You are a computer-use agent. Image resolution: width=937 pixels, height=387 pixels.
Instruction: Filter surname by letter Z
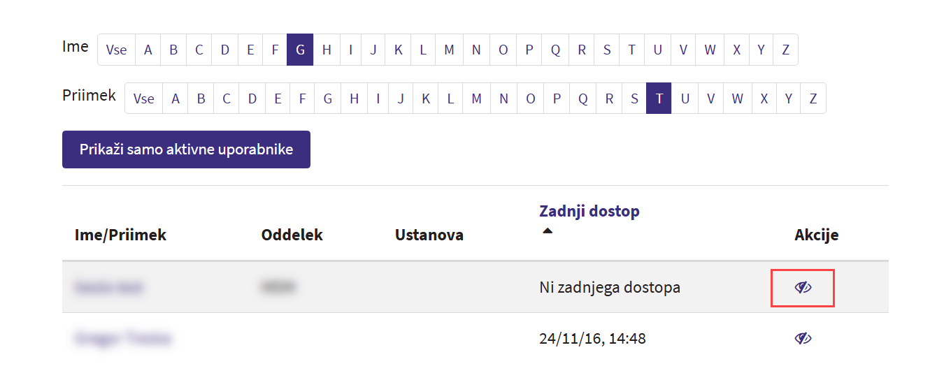(x=813, y=98)
